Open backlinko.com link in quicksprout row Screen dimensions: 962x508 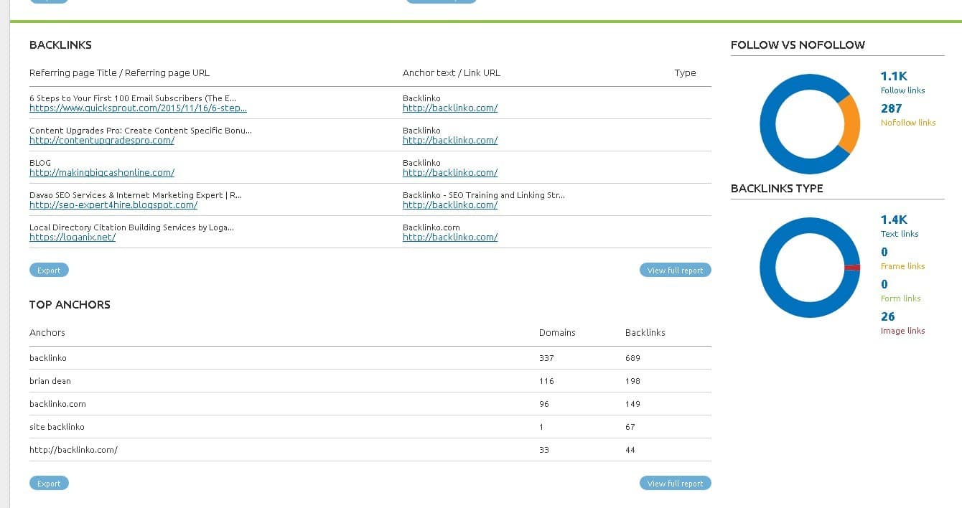point(450,108)
